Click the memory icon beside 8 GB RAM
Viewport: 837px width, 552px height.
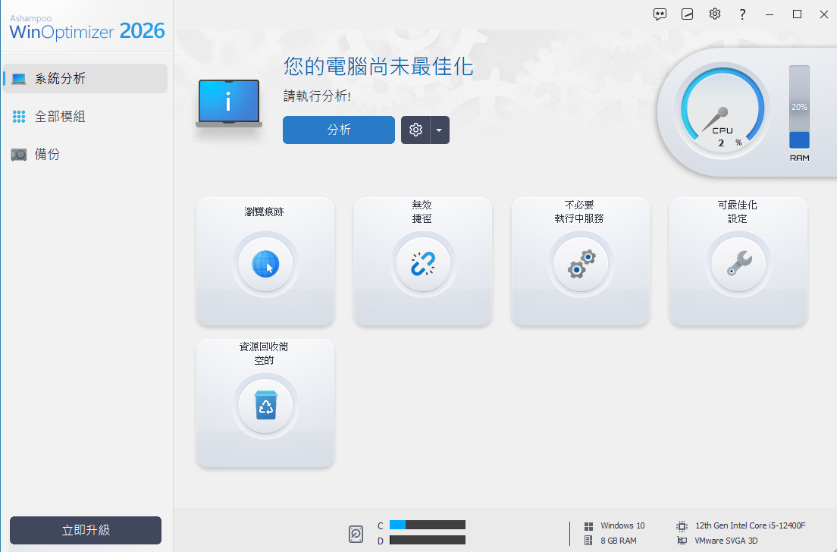[x=588, y=541]
